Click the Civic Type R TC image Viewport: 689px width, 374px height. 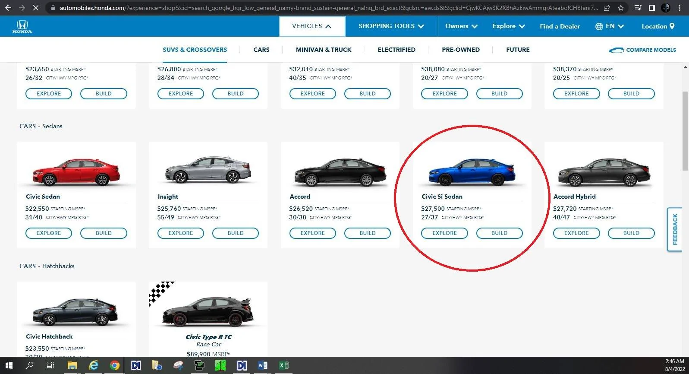208,311
